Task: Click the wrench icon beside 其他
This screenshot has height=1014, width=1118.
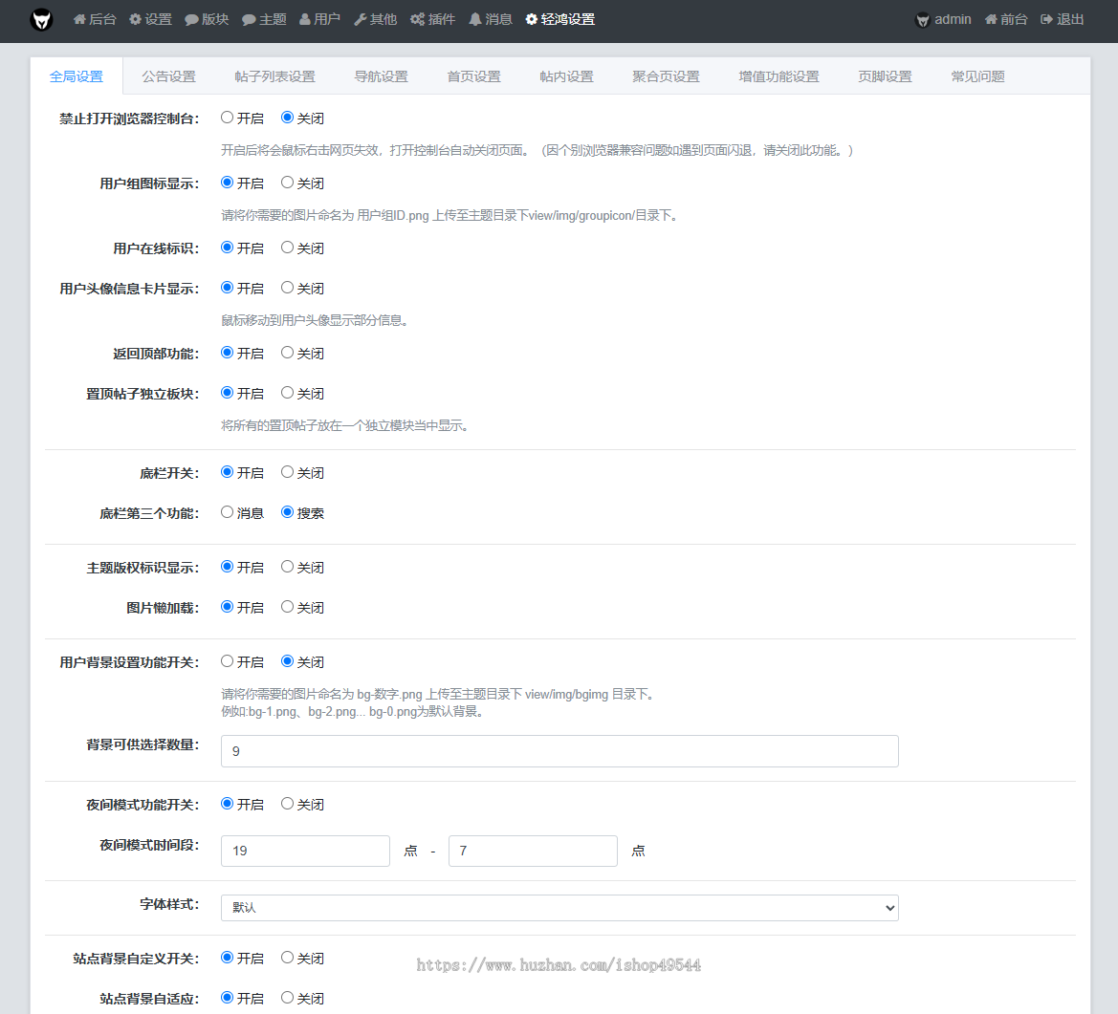Action: tap(360, 19)
